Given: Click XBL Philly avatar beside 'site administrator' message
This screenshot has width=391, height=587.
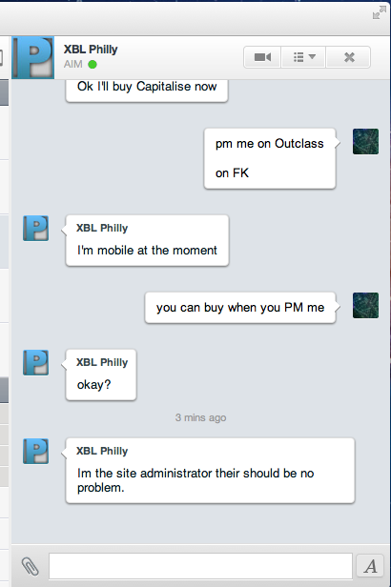Looking at the screenshot, I should pyautogui.click(x=35, y=451).
